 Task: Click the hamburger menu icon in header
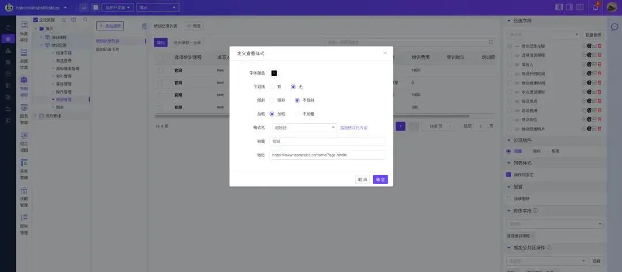coord(84,7)
